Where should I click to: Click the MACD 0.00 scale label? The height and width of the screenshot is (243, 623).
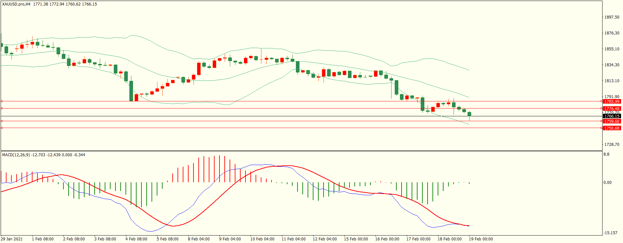point(607,183)
